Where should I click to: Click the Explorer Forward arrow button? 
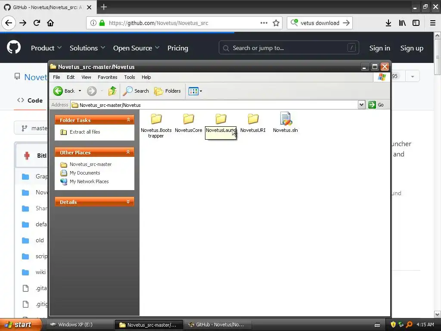tap(92, 91)
